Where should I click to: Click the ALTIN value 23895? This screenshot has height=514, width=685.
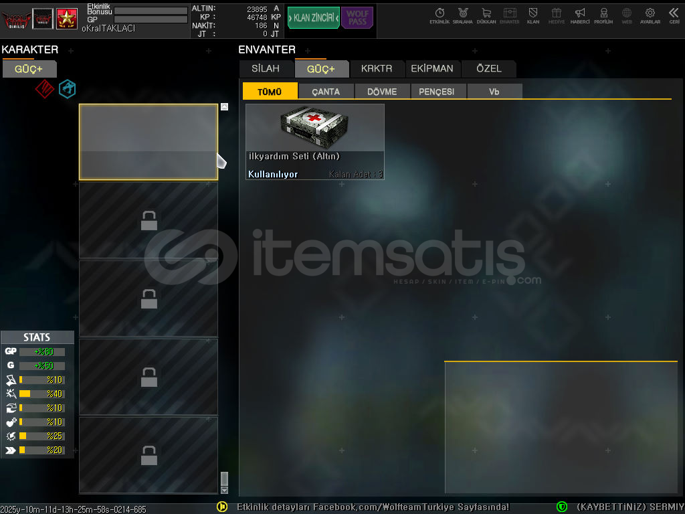pos(257,9)
